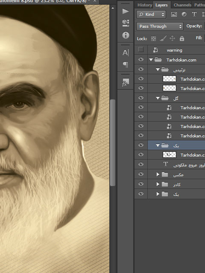Collapse the highlighted بک group
Screen dimensions: 205x273
[158, 145]
